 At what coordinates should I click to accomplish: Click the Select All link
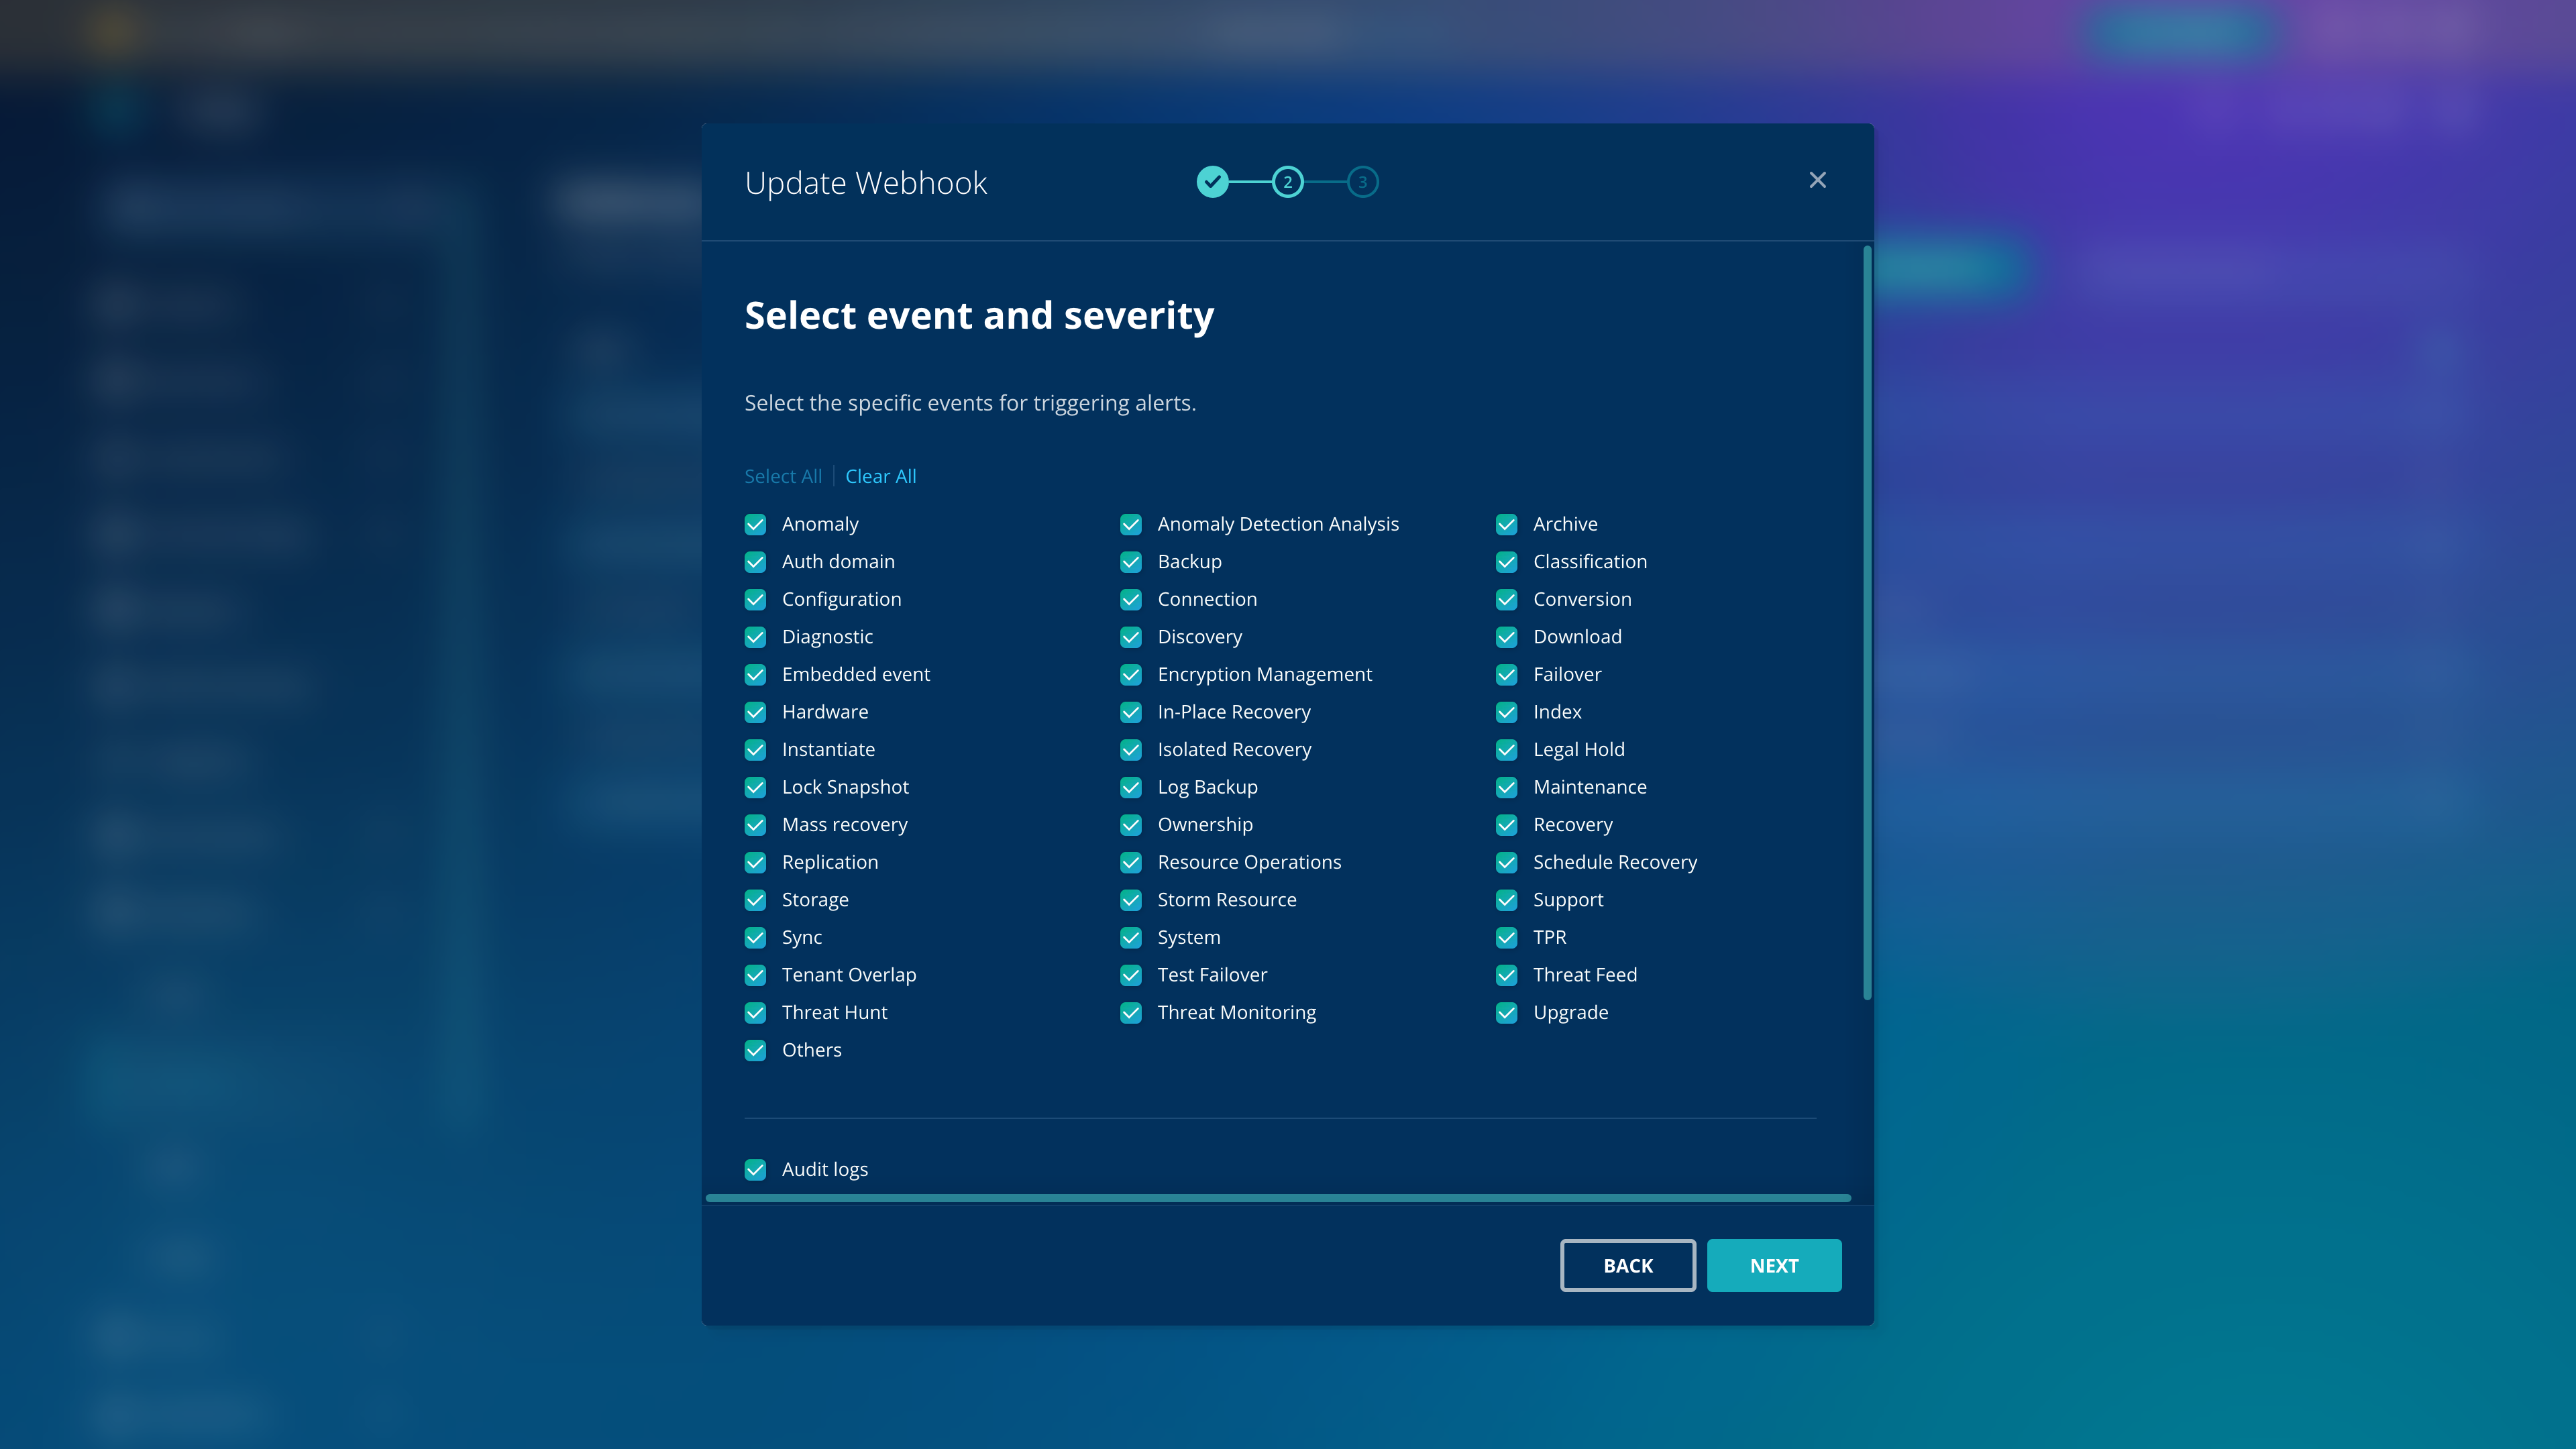coord(783,476)
